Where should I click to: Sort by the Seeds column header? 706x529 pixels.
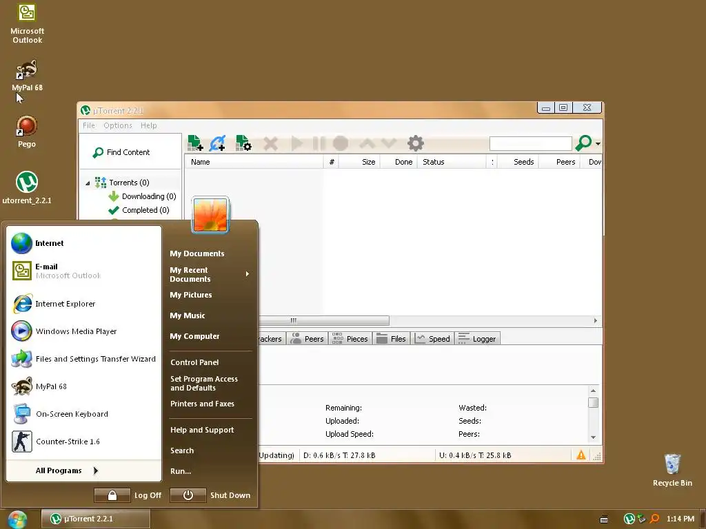pos(518,162)
